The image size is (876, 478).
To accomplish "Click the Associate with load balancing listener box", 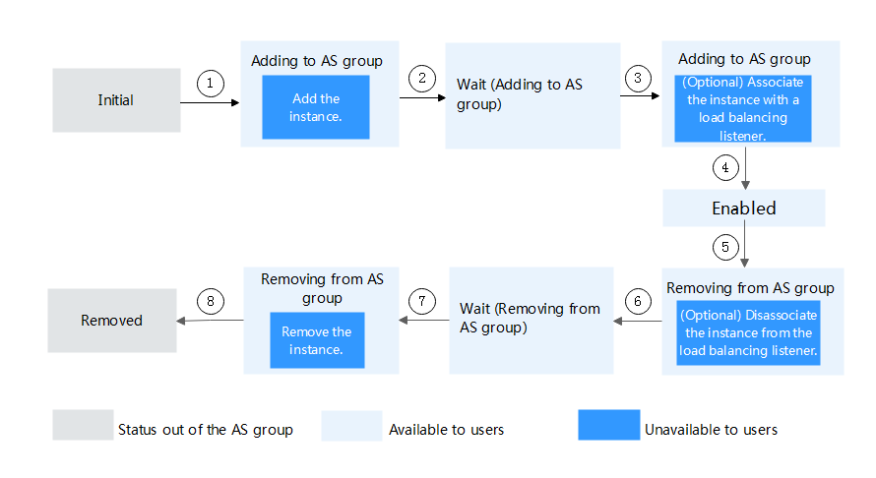I will pyautogui.click(x=742, y=109).
